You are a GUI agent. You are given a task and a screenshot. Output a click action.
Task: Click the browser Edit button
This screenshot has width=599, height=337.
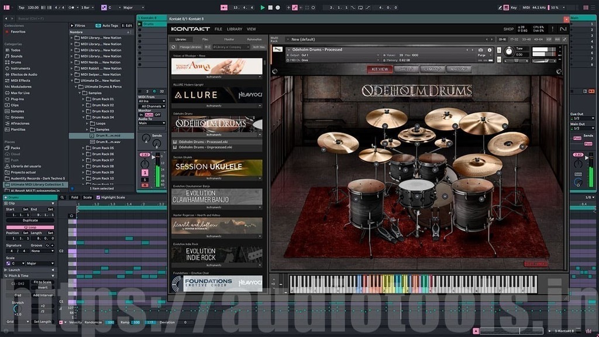(x=127, y=26)
